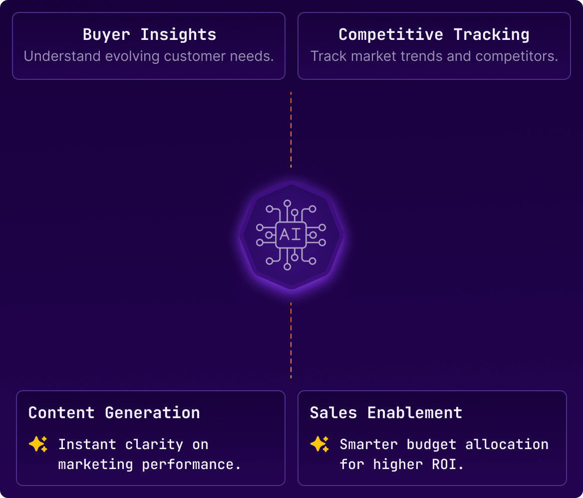Click the Buyer Insights heading
583x498 pixels.
point(149,34)
